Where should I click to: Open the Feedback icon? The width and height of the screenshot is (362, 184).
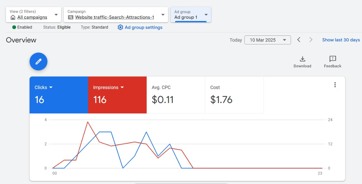[x=333, y=59]
